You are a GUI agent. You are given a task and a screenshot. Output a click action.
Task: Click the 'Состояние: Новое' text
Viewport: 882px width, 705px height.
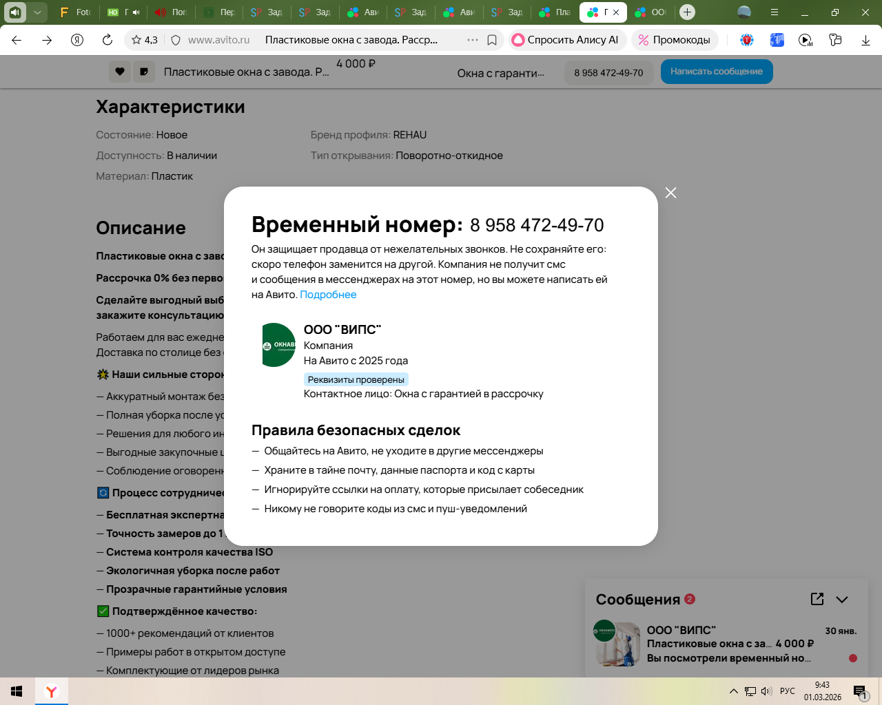(142, 135)
